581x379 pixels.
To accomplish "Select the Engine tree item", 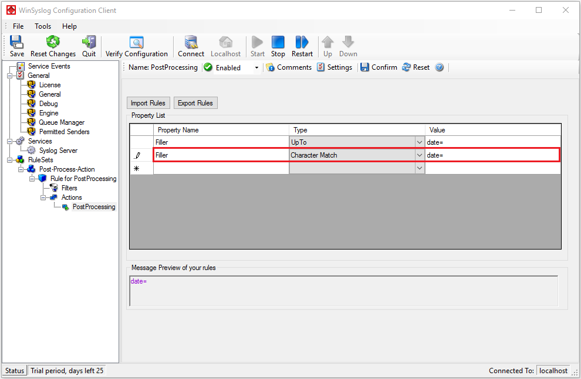I will (x=49, y=113).
